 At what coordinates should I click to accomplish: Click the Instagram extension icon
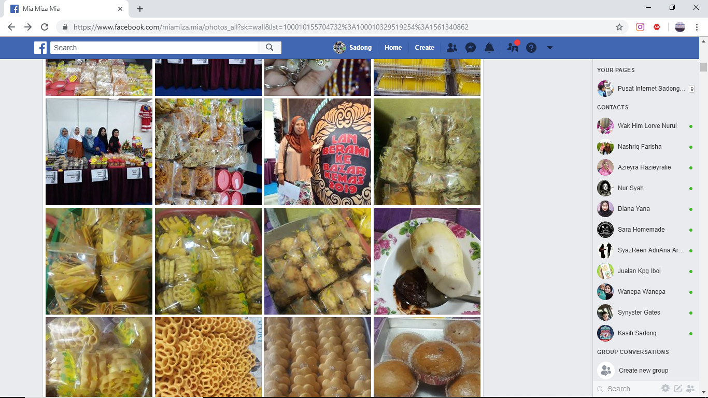[640, 27]
